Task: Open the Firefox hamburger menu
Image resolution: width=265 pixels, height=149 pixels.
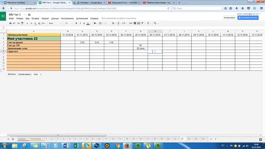Action: coord(261,8)
